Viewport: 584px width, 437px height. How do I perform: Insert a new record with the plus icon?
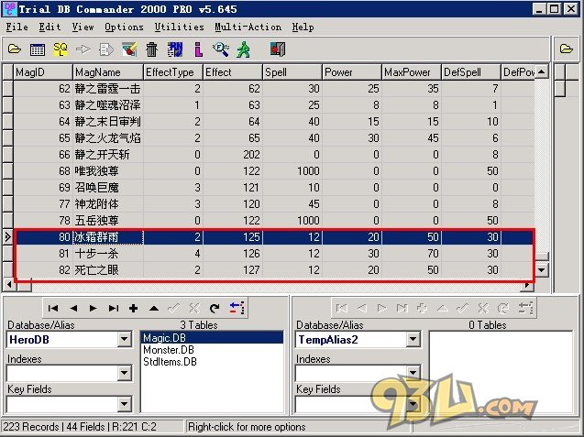[133, 308]
